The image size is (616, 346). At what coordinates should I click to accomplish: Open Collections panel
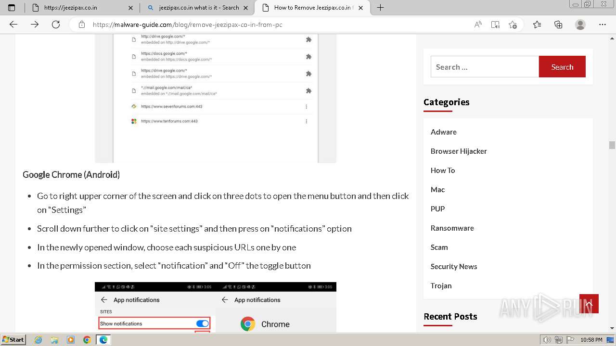558,25
